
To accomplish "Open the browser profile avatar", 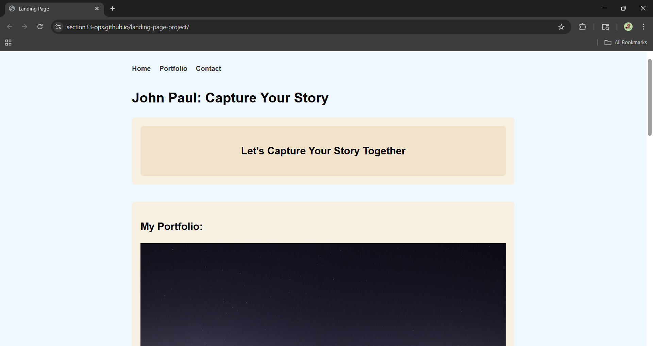I will [x=628, y=27].
